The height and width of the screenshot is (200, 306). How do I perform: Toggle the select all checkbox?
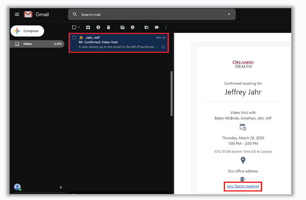coord(74,27)
